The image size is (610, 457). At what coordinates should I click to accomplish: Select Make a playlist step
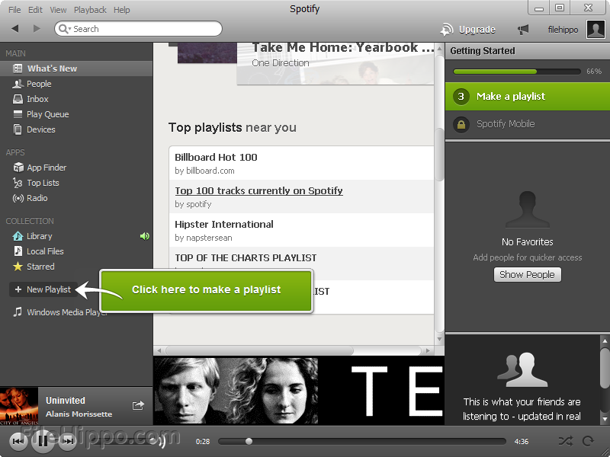(x=528, y=97)
